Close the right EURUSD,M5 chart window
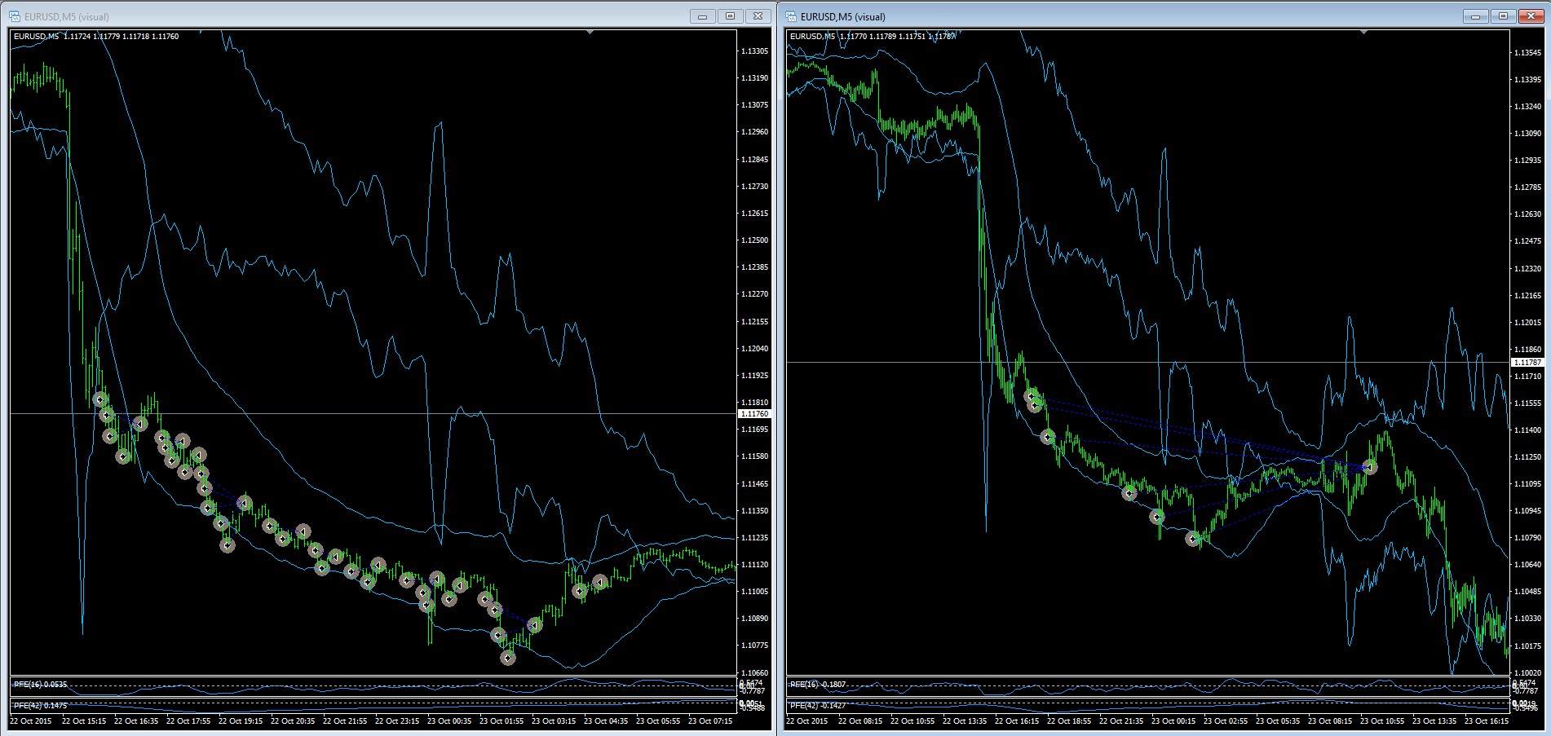This screenshot has width=1551, height=736. (x=1531, y=16)
